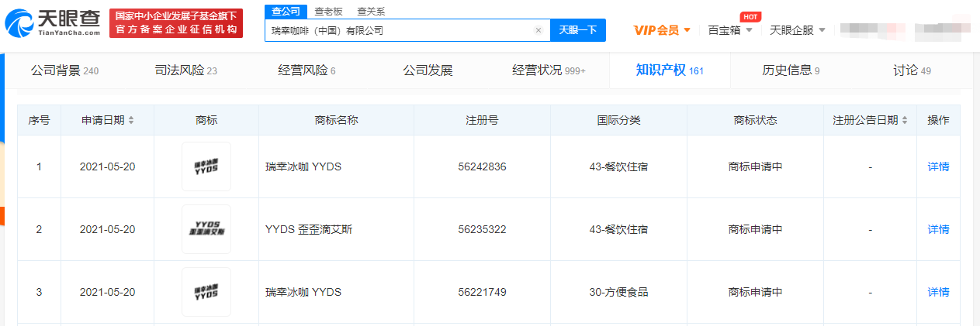
Task: Sort by 注册公告日期 column arrows
Action: coord(905,121)
